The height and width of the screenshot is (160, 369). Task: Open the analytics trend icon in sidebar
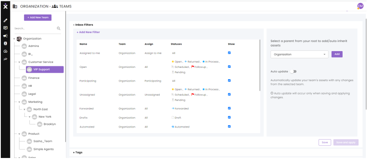coord(5,59)
